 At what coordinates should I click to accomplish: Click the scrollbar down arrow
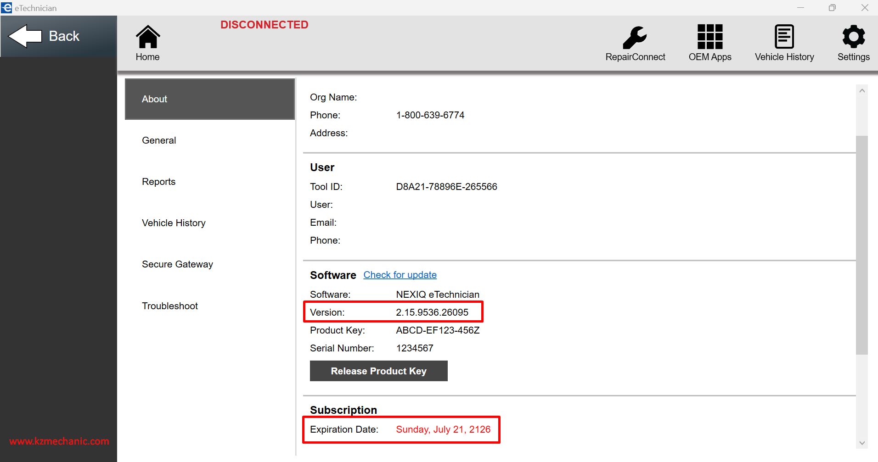point(862,443)
